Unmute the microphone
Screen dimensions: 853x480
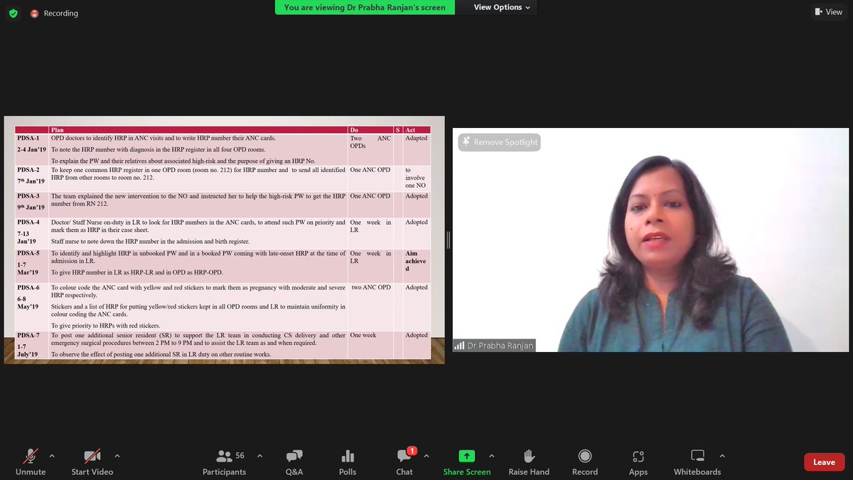coord(31,462)
